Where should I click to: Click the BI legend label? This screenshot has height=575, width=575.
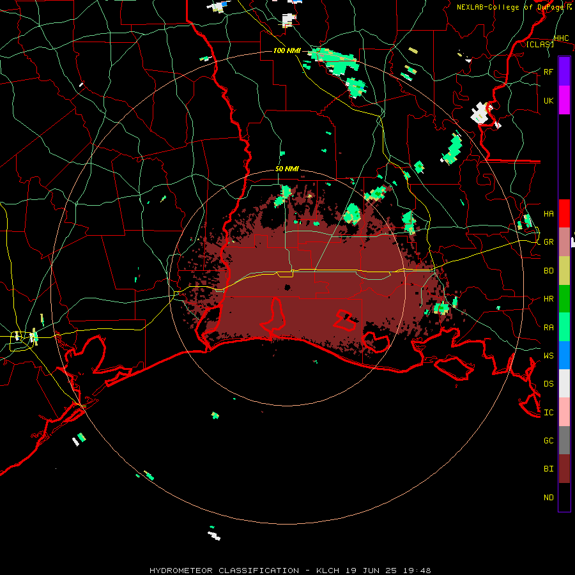coord(548,469)
